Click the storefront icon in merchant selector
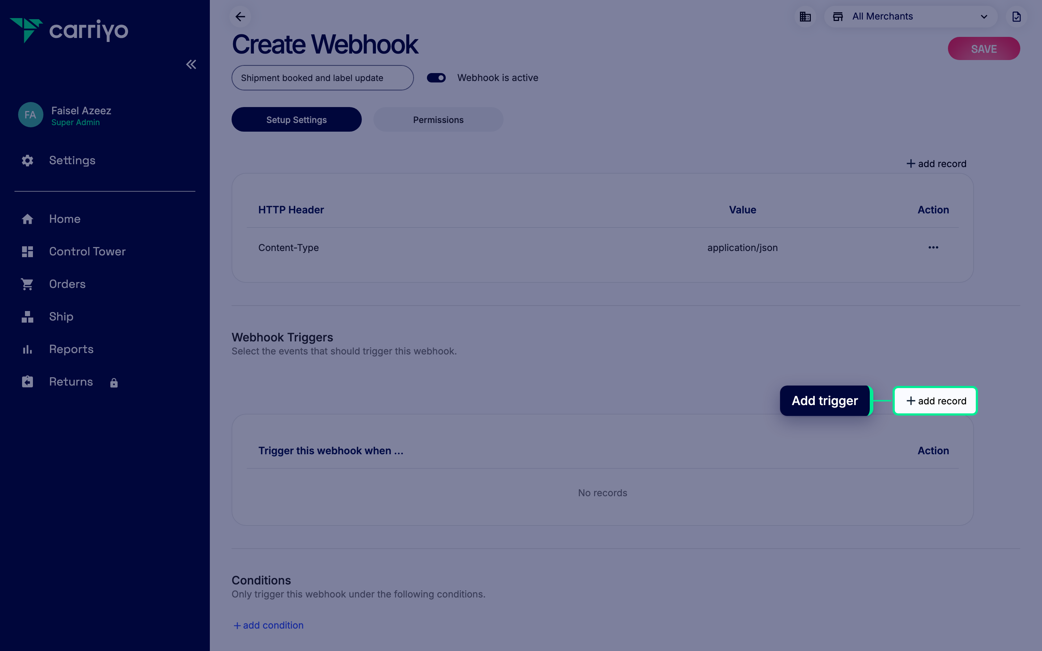Image resolution: width=1042 pixels, height=651 pixels. (x=838, y=17)
